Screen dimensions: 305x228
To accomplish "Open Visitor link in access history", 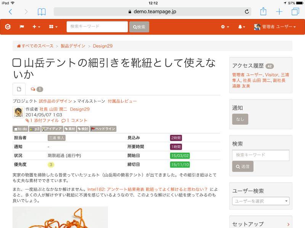I will tap(271, 75).
